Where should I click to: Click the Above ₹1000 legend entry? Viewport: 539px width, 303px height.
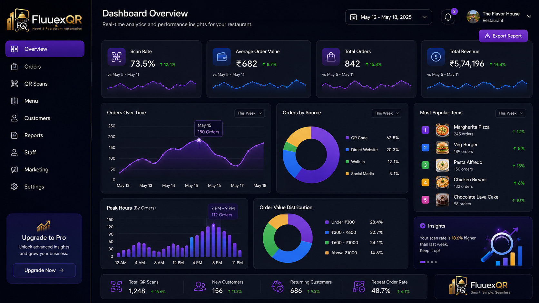[x=354, y=253]
